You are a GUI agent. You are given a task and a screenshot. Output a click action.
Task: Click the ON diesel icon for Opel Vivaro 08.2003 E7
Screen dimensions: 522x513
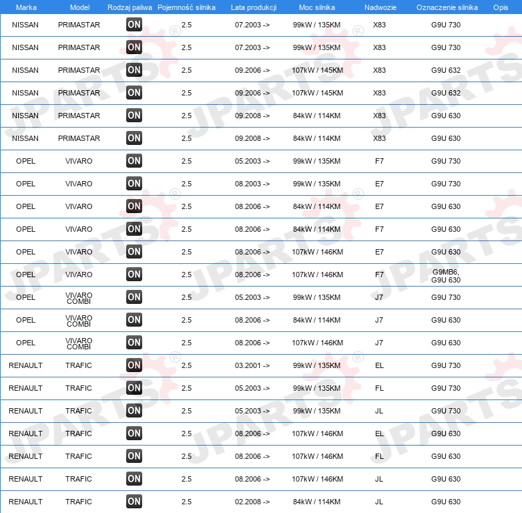(x=134, y=184)
